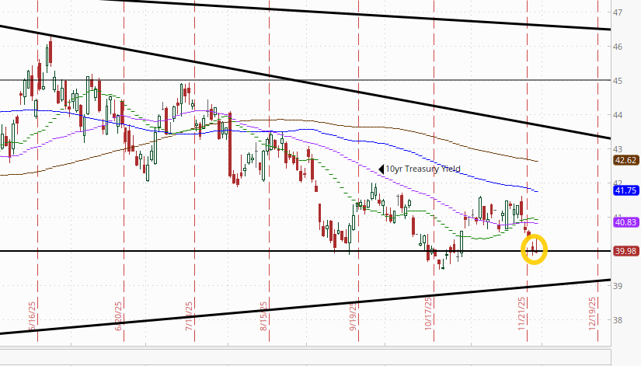Click the 9/19/25 date marker label

tap(354, 316)
